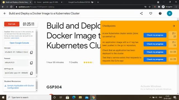
Task: Close the Home qwiklabs-gcp tab
Action: (x=62, y=2)
